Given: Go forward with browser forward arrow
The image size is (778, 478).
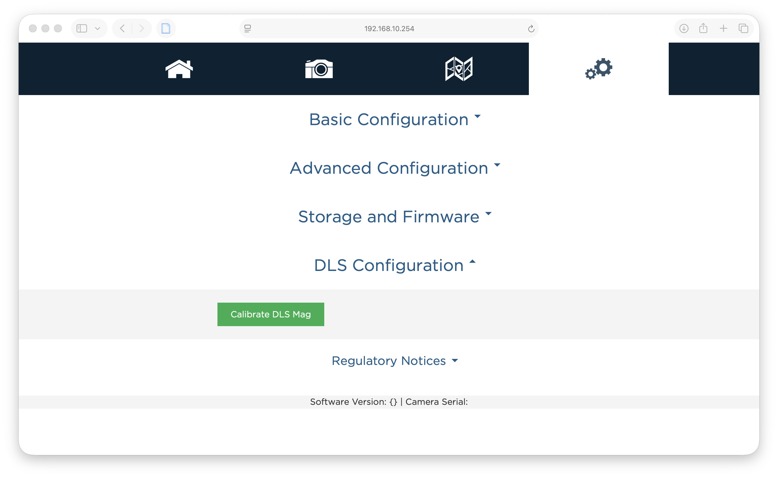Looking at the screenshot, I should click(142, 28).
